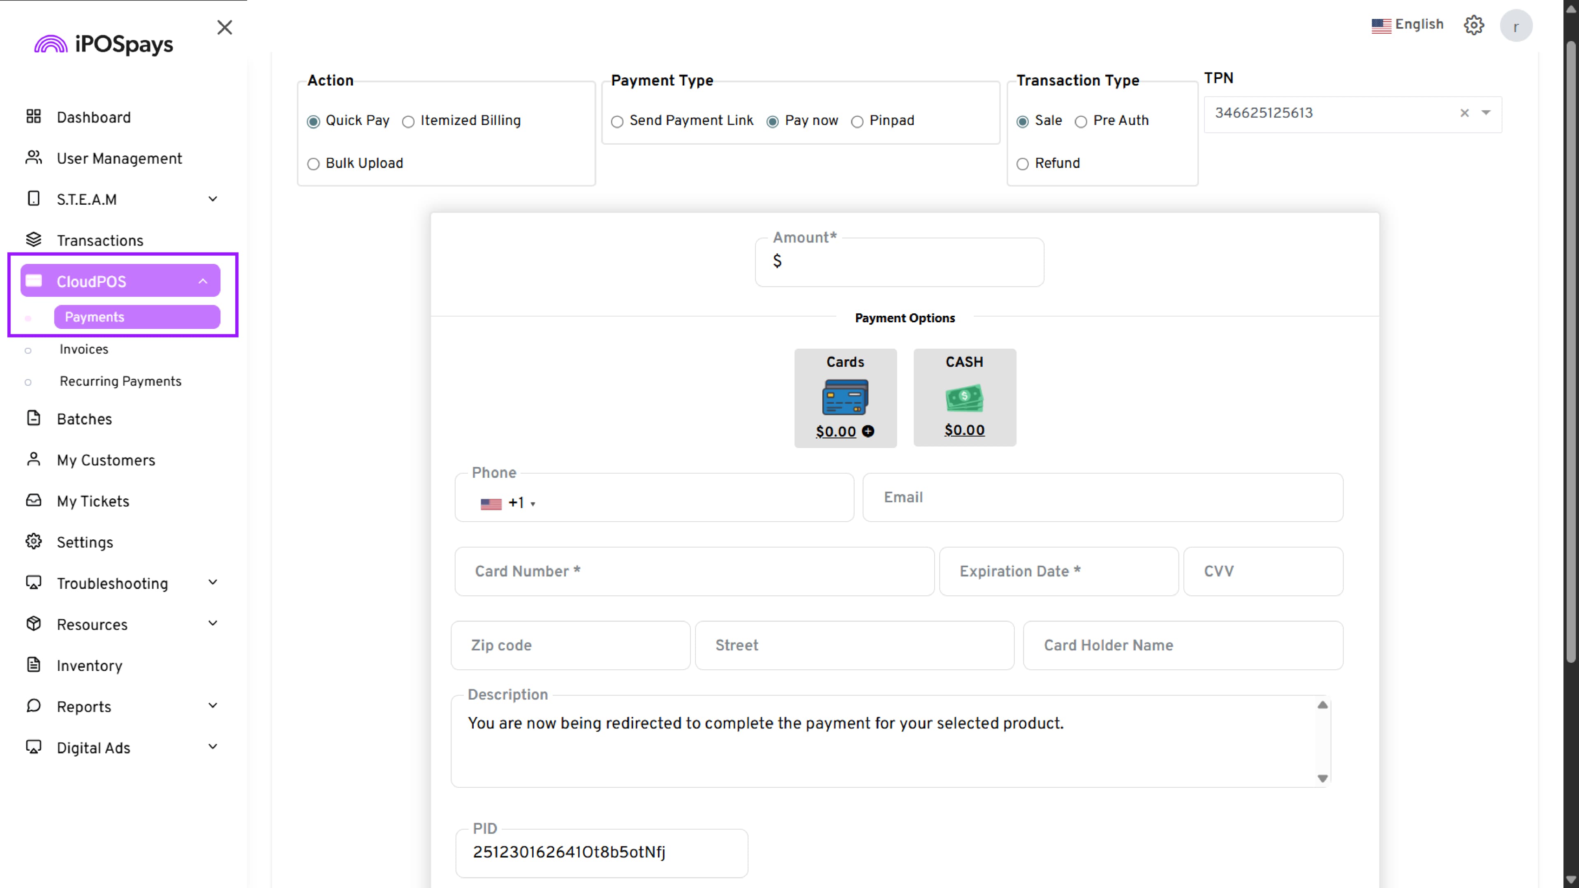Clear the TPN selection with X
1579x888 pixels.
click(x=1464, y=113)
